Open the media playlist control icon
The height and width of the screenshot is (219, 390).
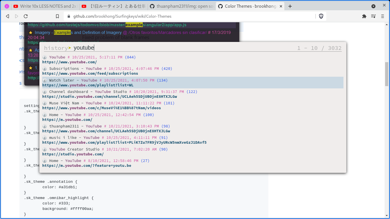pos(373,16)
